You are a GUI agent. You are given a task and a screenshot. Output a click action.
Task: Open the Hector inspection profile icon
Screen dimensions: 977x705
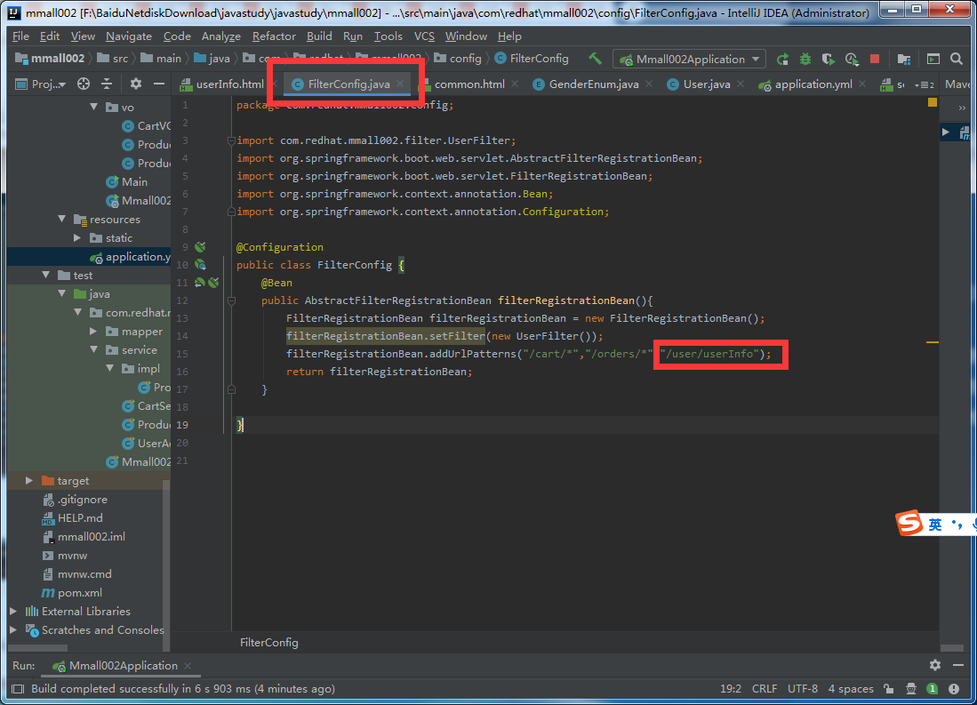pos(911,689)
